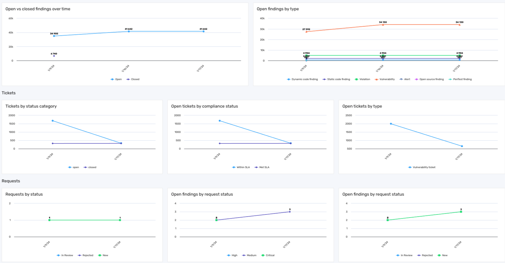This screenshot has width=505, height=263.
Task: Toggle New legend in Open findings by request status
Action: [x=442, y=256]
